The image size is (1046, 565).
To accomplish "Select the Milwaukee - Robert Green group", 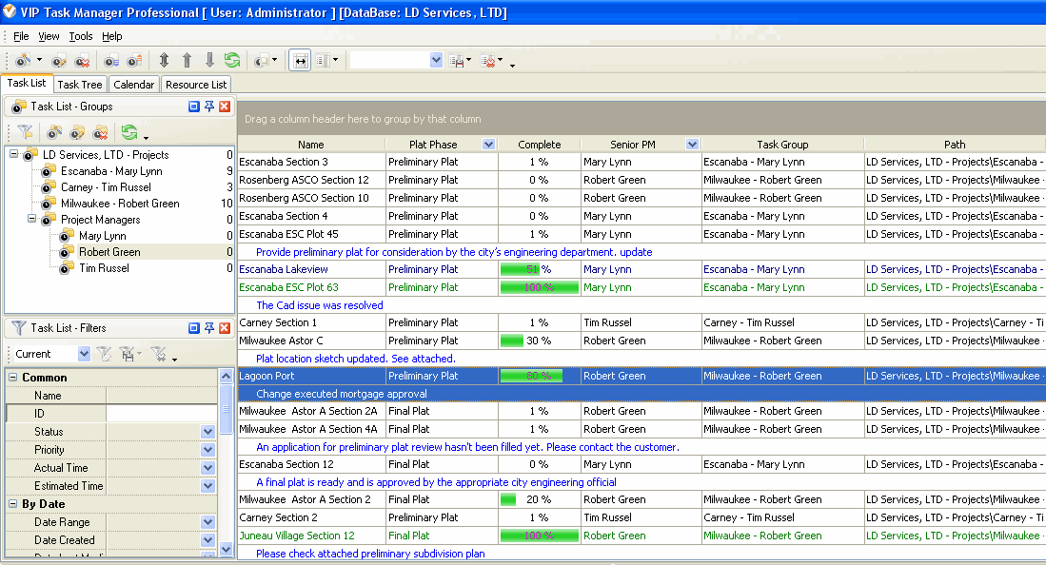I will click(x=120, y=204).
